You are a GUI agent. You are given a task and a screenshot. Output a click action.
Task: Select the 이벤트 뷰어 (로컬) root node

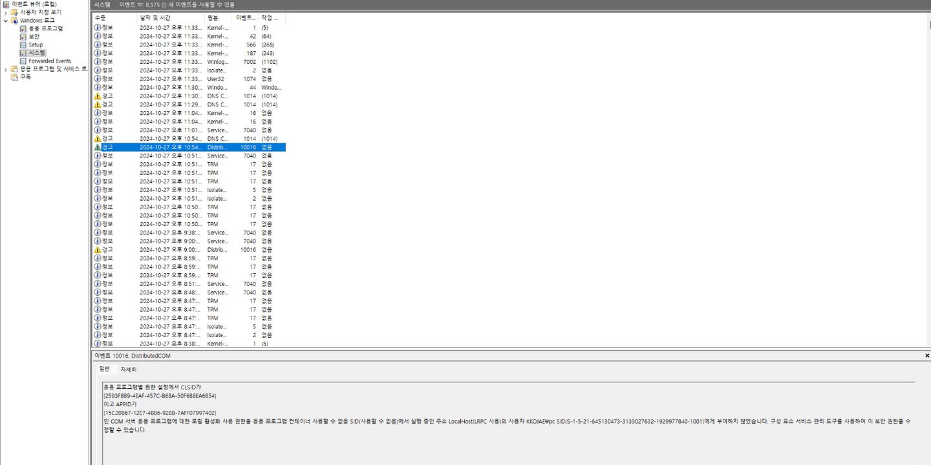click(34, 4)
